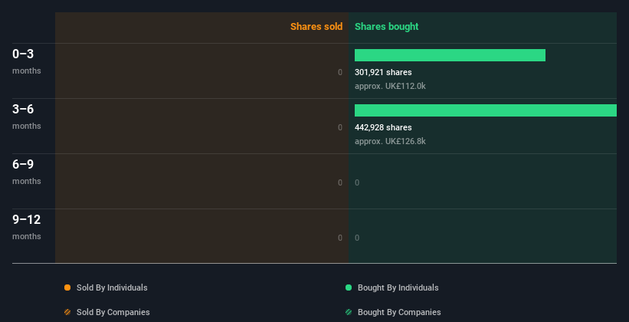Screen dimensions: 629x322
Task: Click shares sold zero in 3–6 months row
Action: pos(340,128)
